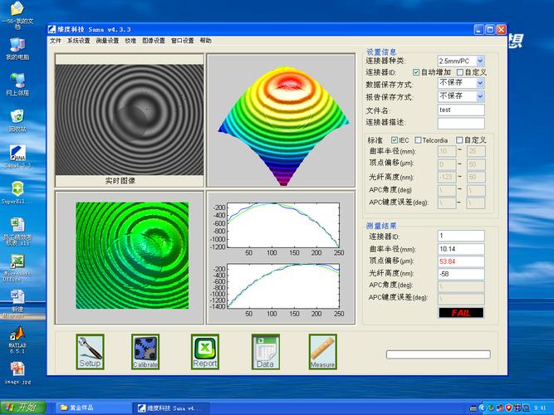Open the 帮助 menu

click(206, 41)
